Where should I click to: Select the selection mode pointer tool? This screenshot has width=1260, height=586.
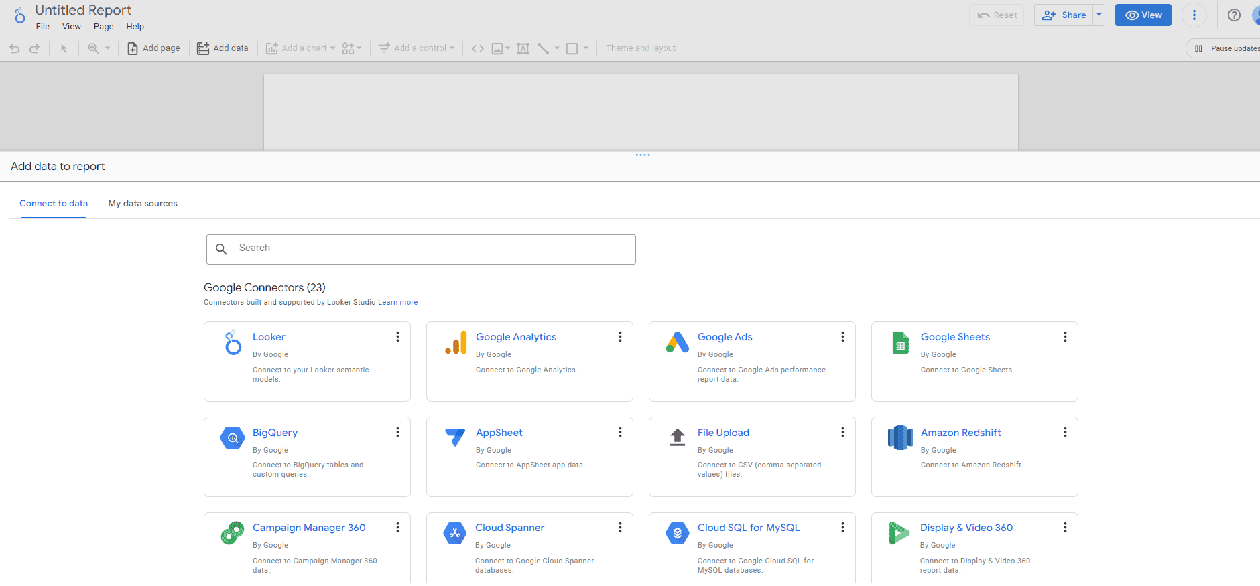tap(64, 48)
